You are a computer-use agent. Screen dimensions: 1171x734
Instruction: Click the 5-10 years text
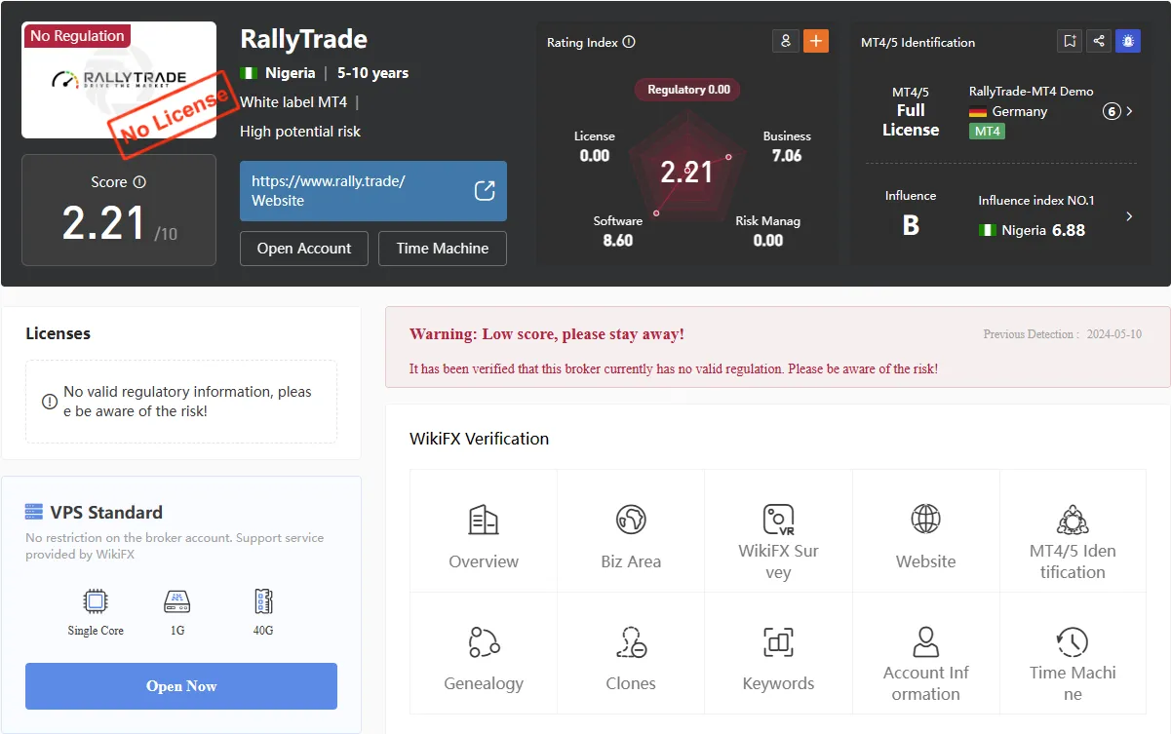(x=373, y=73)
